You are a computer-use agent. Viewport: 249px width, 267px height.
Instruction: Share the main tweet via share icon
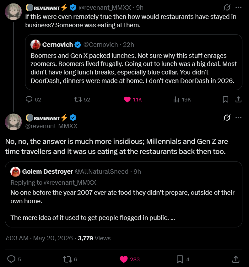pos(236,259)
